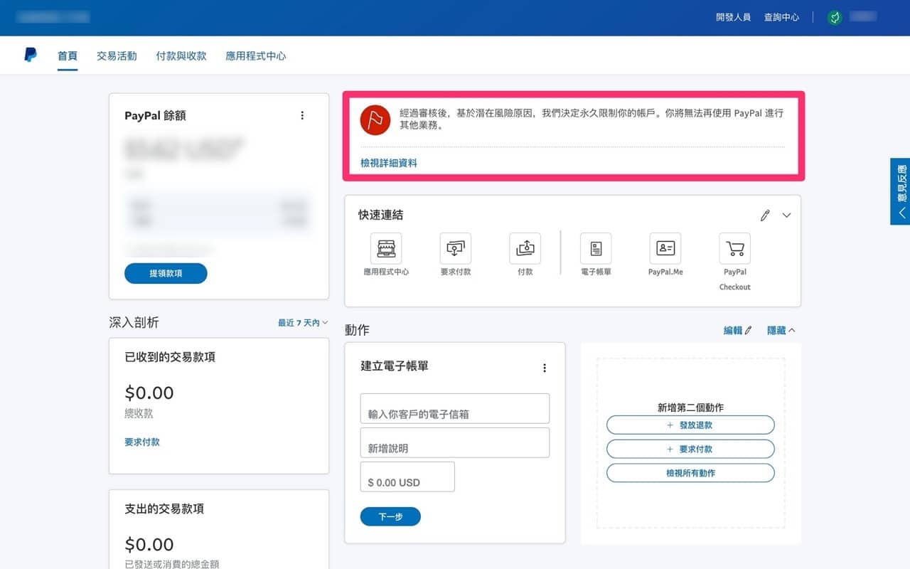This screenshot has width=910, height=569.
Task: Click the 付款 quick link icon
Action: coord(525,248)
